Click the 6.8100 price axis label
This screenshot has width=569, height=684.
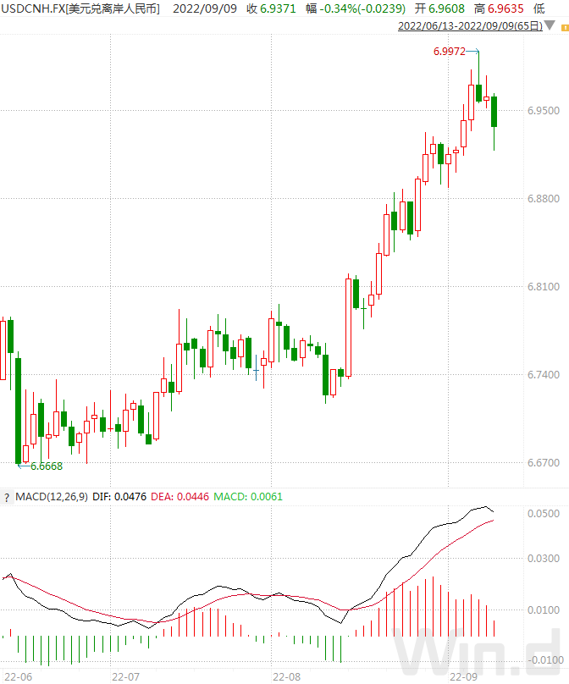(544, 287)
